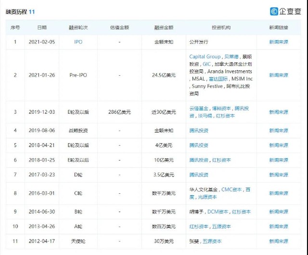Open the IPO round link
308x255 pixels.
(78, 42)
